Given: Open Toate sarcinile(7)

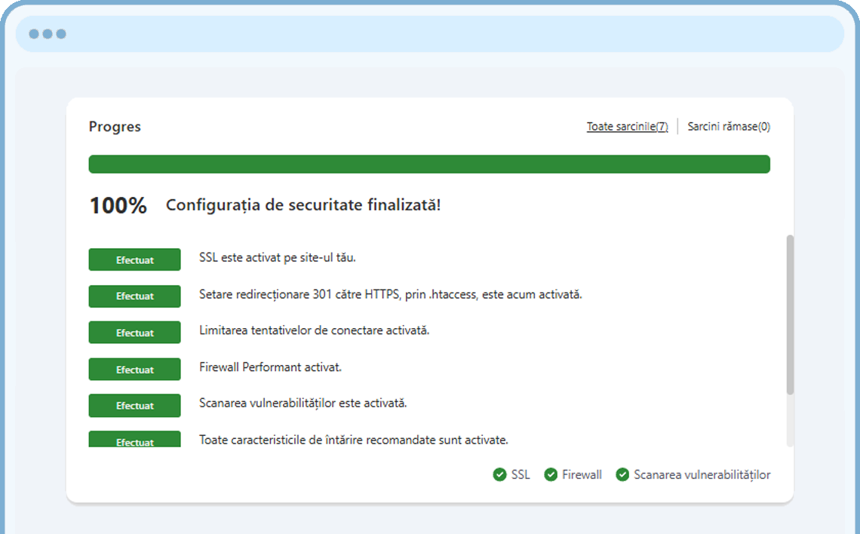Looking at the screenshot, I should pyautogui.click(x=627, y=126).
